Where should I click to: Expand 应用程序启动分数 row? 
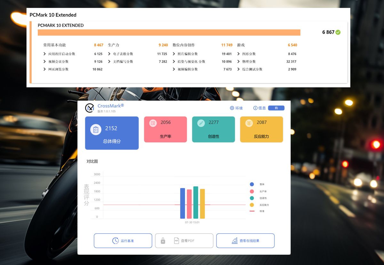point(45,54)
